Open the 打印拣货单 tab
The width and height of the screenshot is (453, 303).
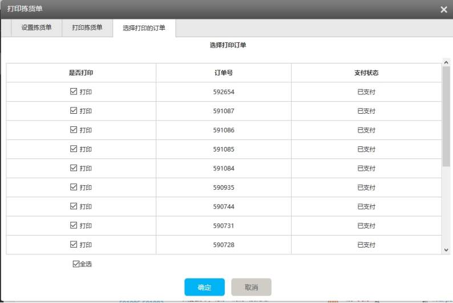(x=87, y=27)
